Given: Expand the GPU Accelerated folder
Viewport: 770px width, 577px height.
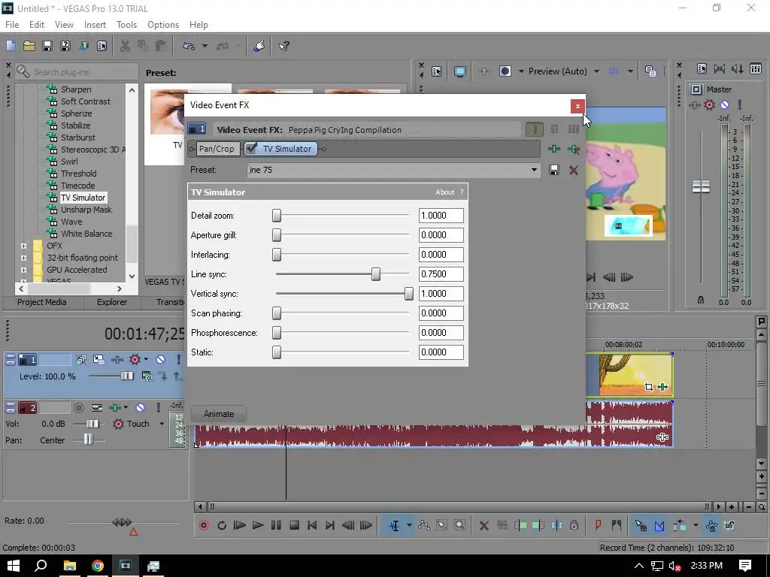Looking at the screenshot, I should [x=23, y=270].
